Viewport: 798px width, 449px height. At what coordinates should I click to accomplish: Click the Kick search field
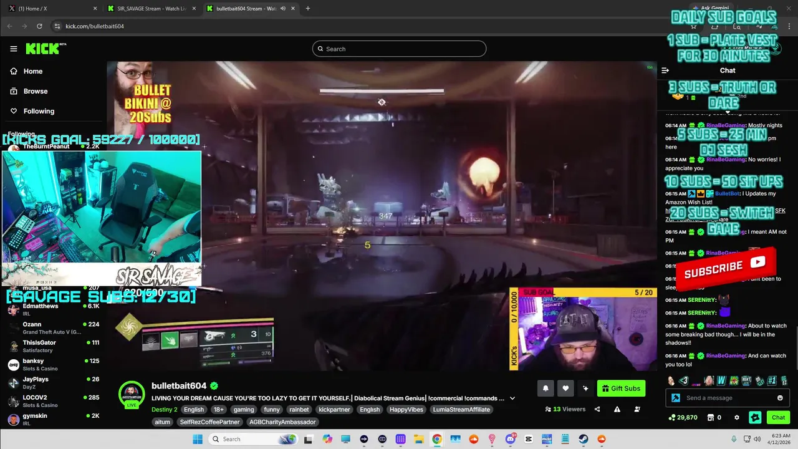pos(399,49)
